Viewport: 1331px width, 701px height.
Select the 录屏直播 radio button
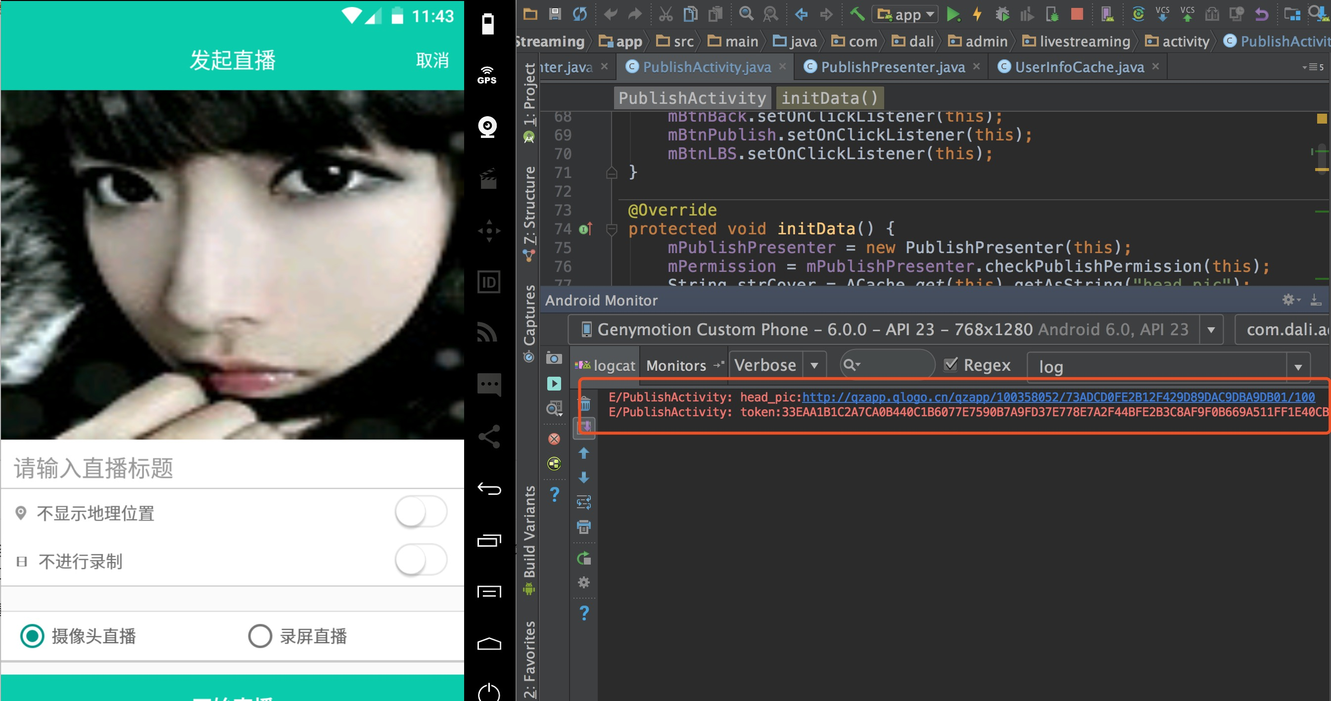260,636
